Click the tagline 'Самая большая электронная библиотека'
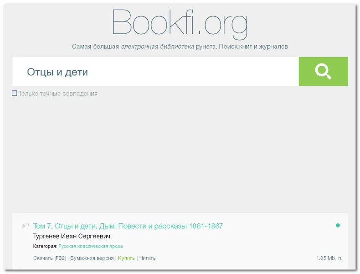360x274 pixels. click(x=133, y=47)
